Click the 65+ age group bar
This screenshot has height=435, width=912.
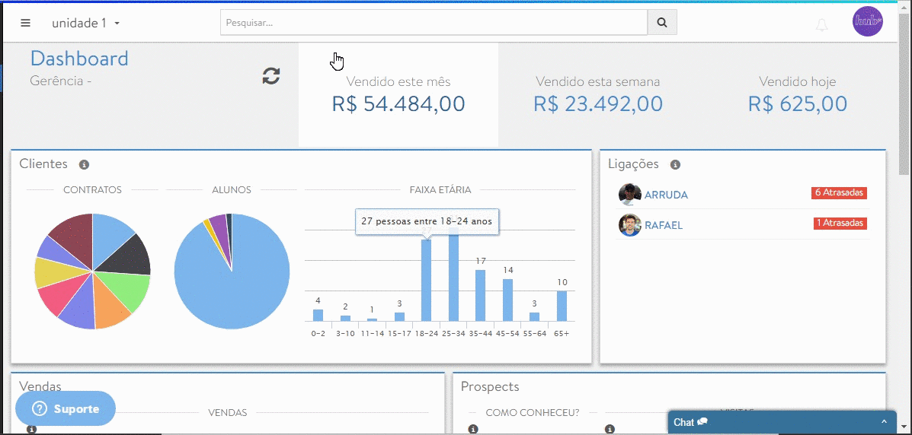[562, 306]
